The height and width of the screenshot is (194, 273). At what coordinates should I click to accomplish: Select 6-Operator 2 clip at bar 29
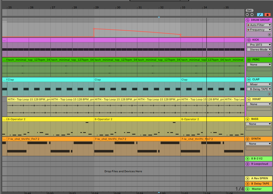coord(137,119)
